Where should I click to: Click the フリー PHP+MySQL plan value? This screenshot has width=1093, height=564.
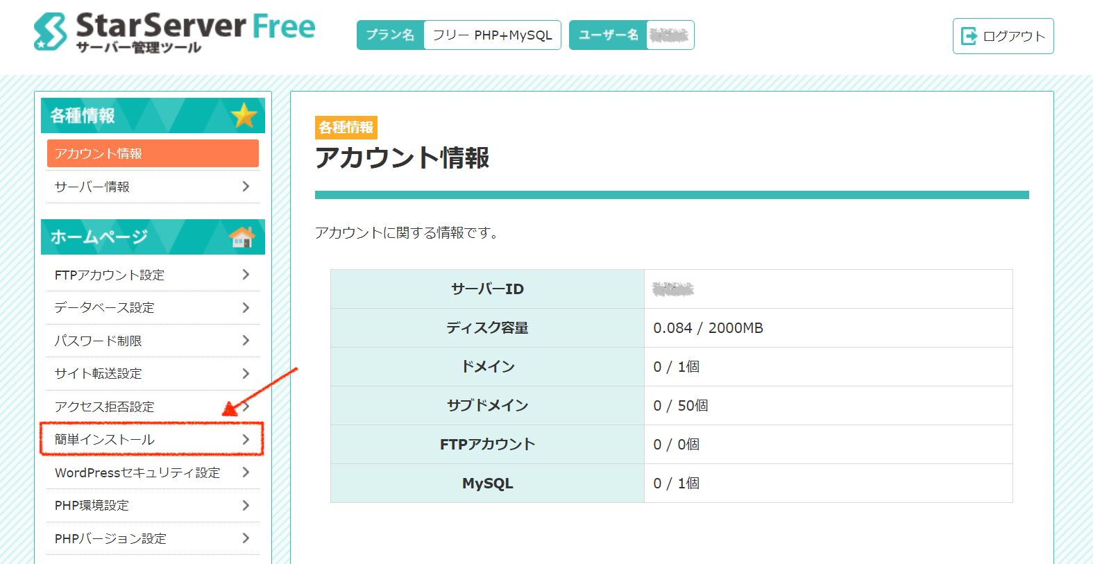click(493, 35)
